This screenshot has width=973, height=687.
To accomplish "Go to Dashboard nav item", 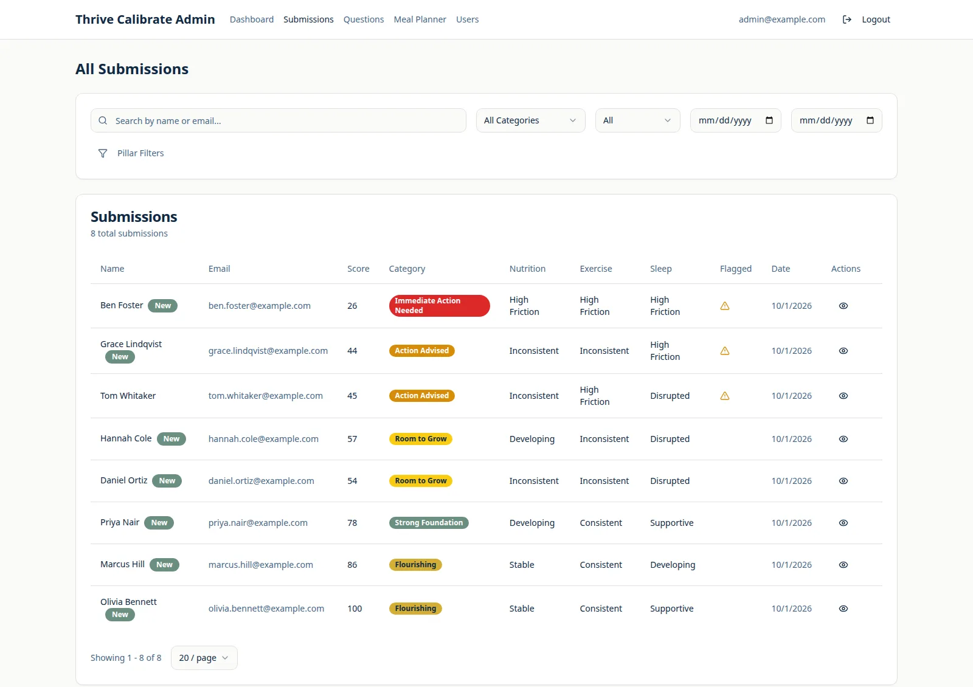I will click(x=252, y=19).
